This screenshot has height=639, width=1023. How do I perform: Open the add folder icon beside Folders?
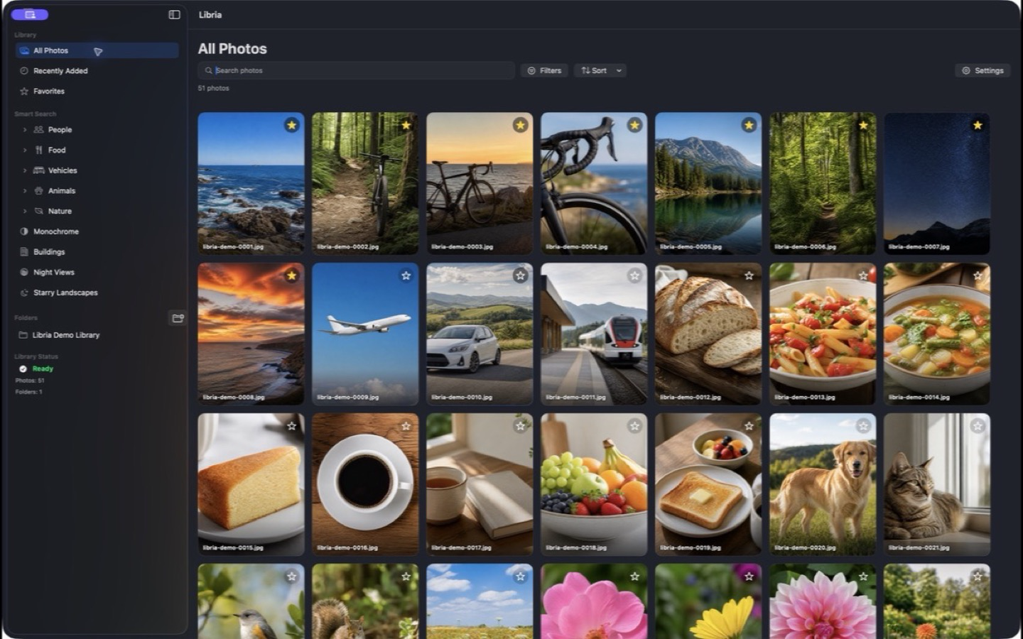click(178, 318)
